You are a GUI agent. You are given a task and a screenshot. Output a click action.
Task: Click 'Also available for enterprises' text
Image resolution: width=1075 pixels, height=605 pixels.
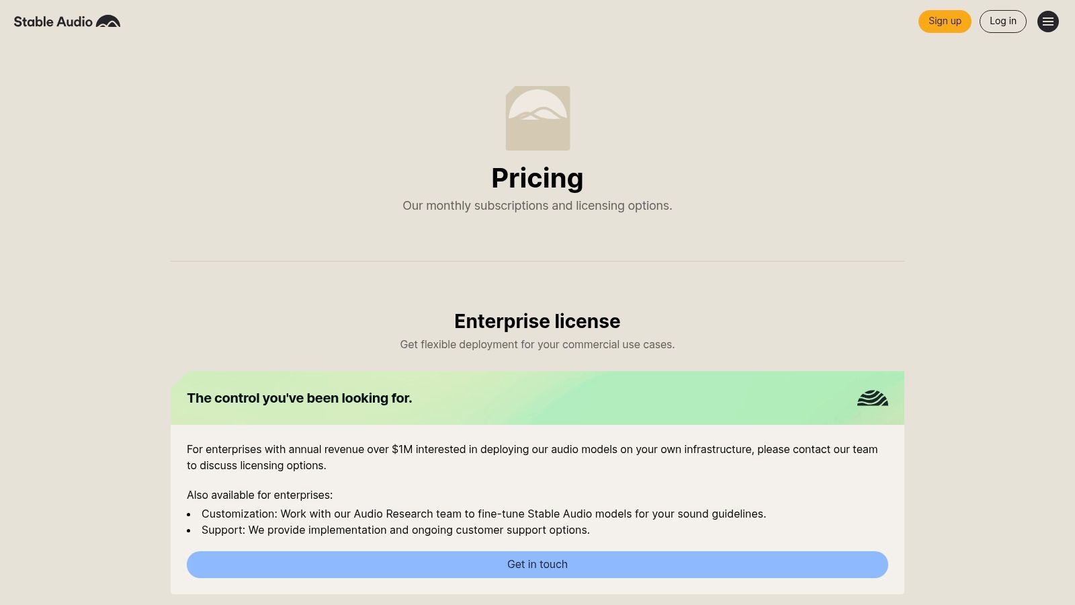coord(259,495)
